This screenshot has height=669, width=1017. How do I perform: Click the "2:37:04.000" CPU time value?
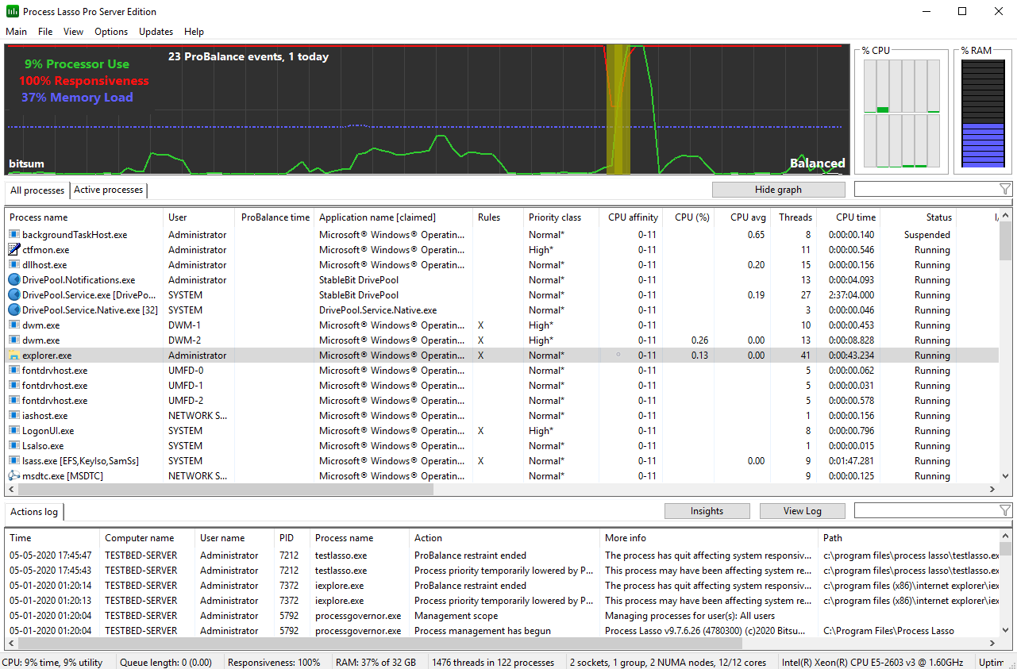coord(851,295)
